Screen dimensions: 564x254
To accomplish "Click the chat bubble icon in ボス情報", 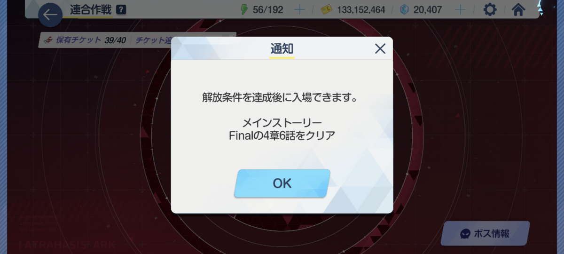I will tap(465, 234).
